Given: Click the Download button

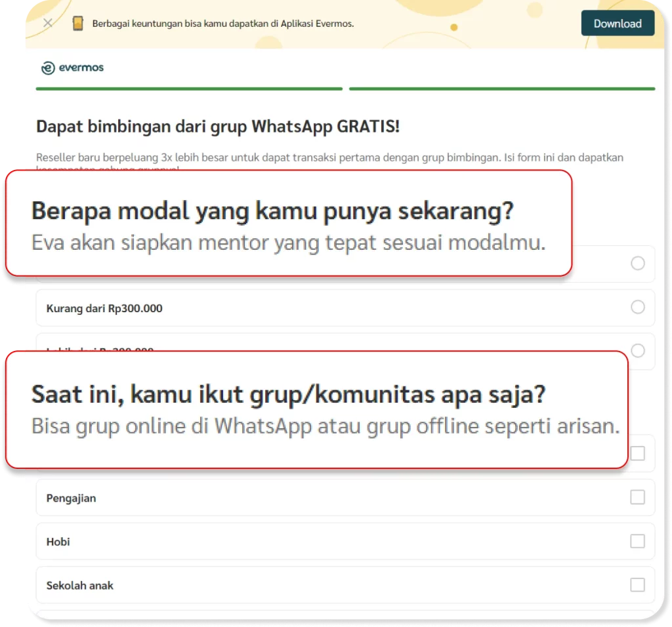Looking at the screenshot, I should pyautogui.click(x=617, y=23).
